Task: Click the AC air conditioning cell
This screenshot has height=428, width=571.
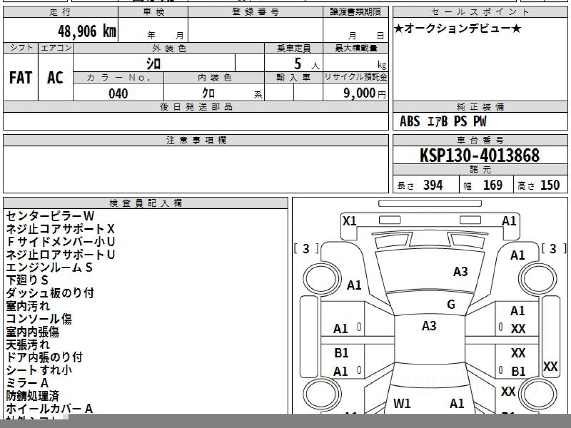Action: coord(55,78)
